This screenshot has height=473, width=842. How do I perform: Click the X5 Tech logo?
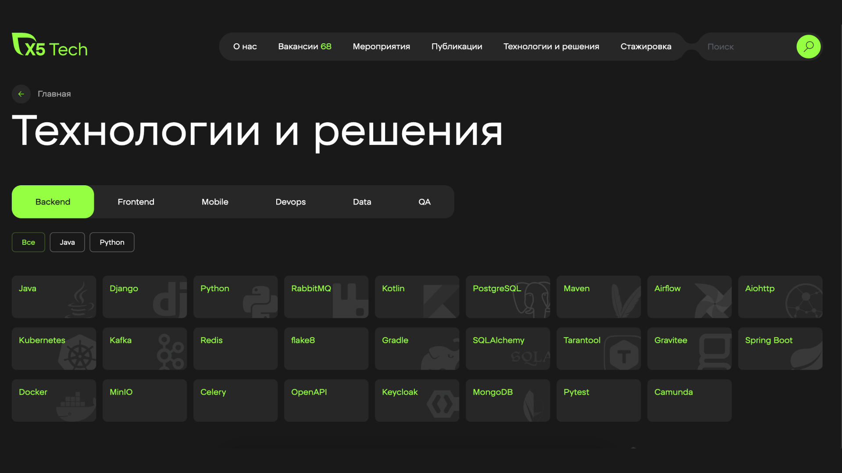coord(50,46)
